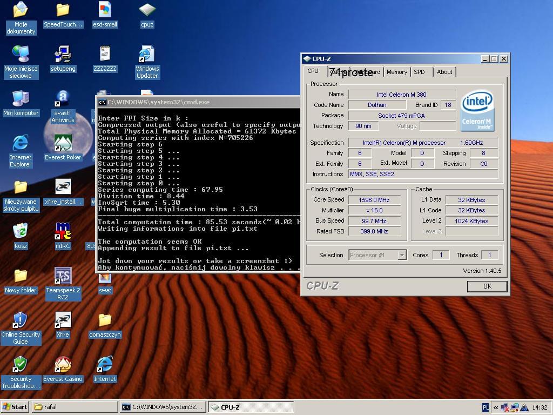This screenshot has height=415, width=553.
Task: Click the Intel Celeron M logo
Action: tap(477, 110)
